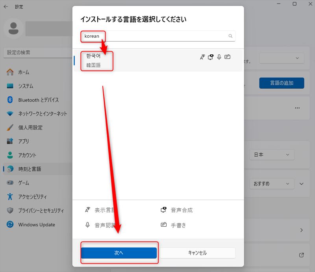Click the Windows Update icon in sidebar
Image resolution: width=315 pixels, height=272 pixels.
point(10,225)
